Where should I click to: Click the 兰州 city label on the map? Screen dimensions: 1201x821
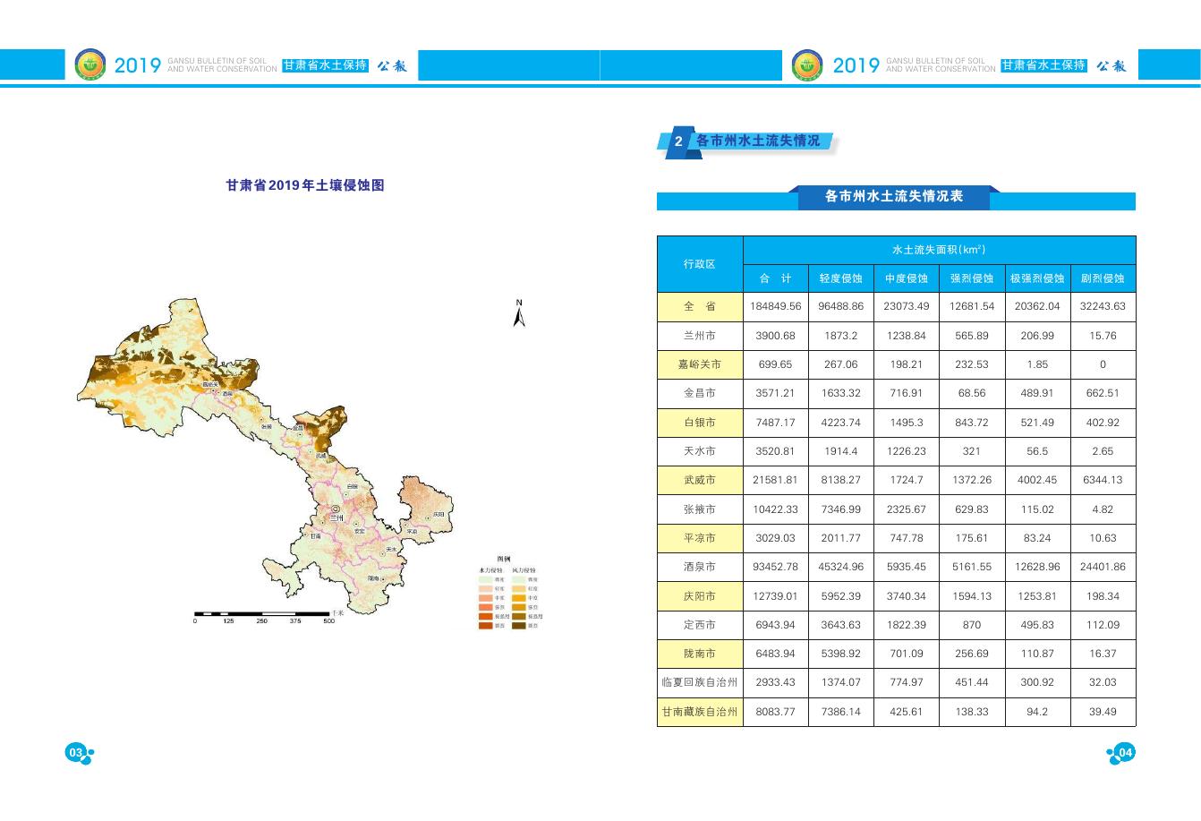[x=336, y=517]
